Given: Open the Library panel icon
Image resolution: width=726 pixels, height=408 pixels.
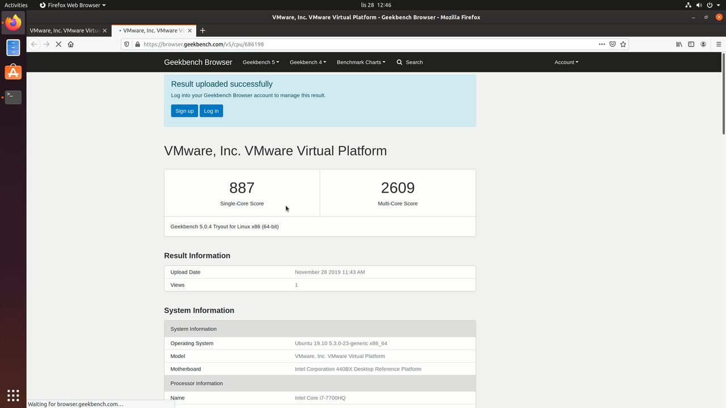Looking at the screenshot, I should 679,44.
